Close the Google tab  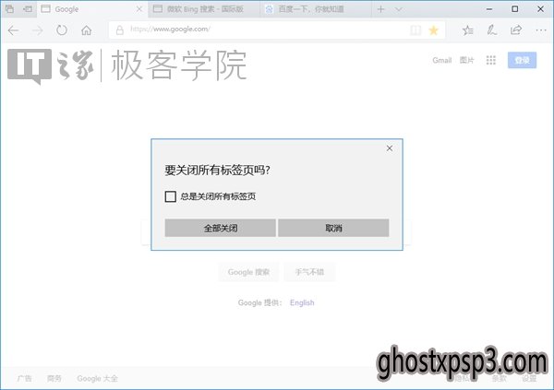[139, 9]
